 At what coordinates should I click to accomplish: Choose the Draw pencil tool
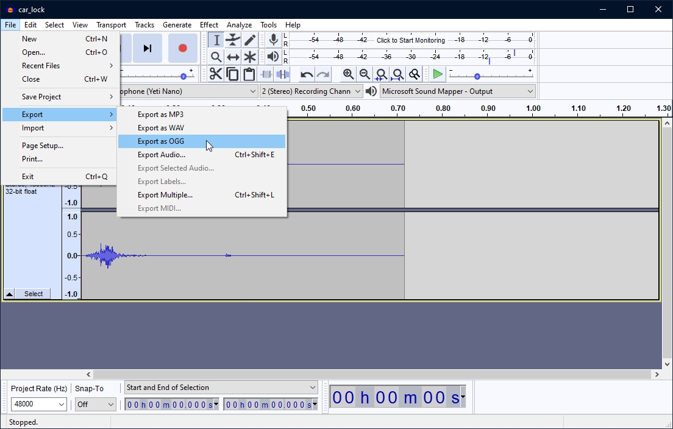point(250,40)
